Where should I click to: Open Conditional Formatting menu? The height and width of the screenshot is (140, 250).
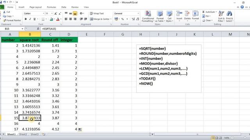(x=148, y=16)
